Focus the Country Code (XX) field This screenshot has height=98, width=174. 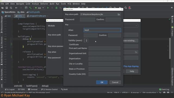[x=104, y=74]
